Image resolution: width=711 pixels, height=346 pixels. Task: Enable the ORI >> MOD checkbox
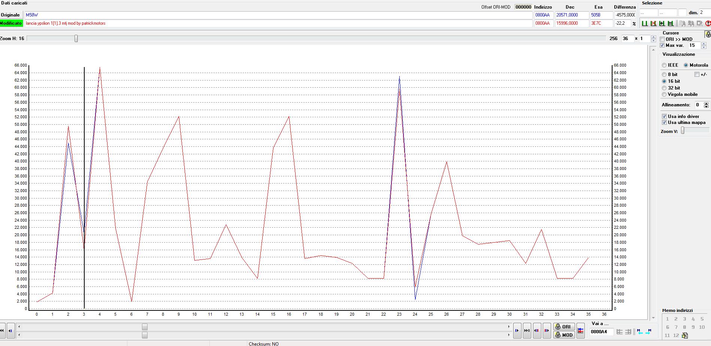coord(662,39)
